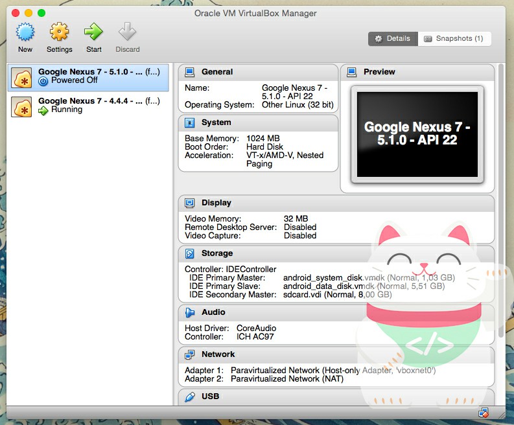The height and width of the screenshot is (425, 514).
Task: Click the '1024 MB' base memory value
Action: pos(263,138)
